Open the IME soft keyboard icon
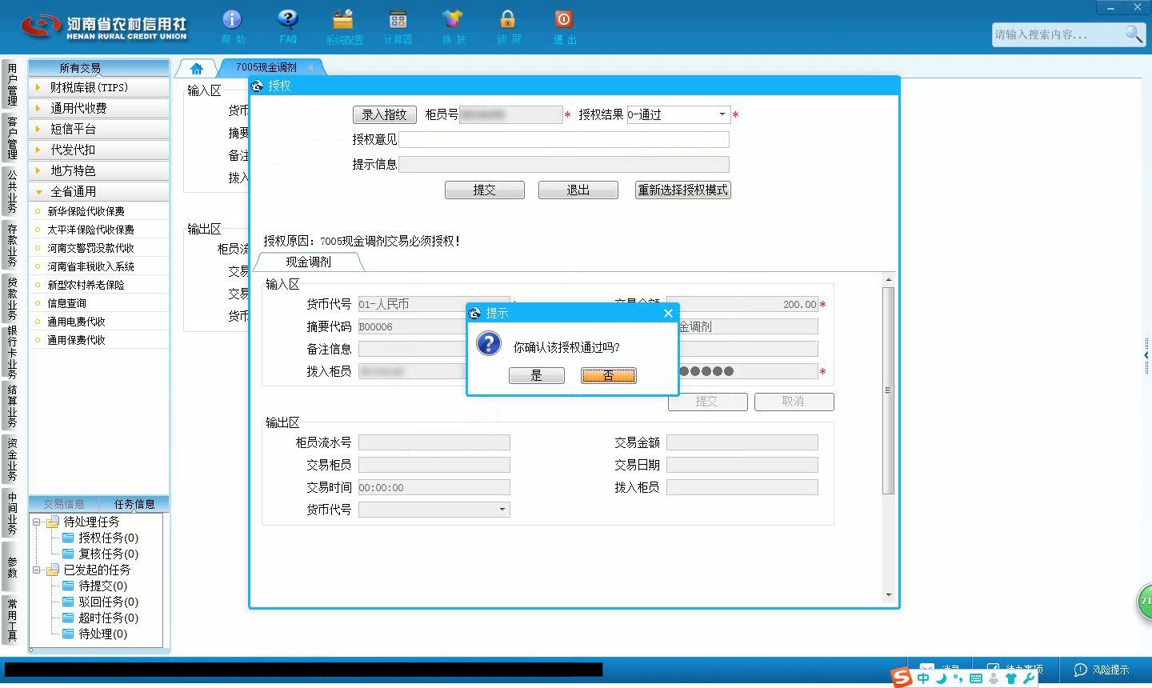 pos(975,678)
